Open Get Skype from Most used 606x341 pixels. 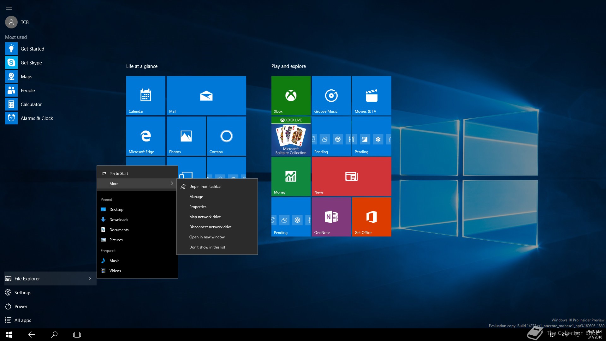31,63
